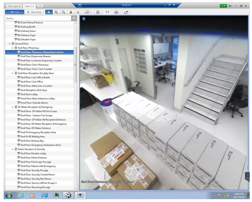Open Gnd Flr ER Waiting Area camera
The width and height of the screenshot is (252, 202).
pyautogui.click(x=33, y=136)
